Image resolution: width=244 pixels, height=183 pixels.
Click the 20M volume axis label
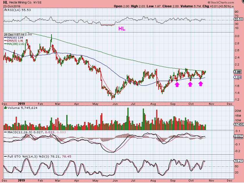238,111
